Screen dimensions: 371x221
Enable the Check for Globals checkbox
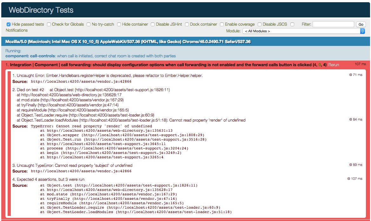[49, 24]
